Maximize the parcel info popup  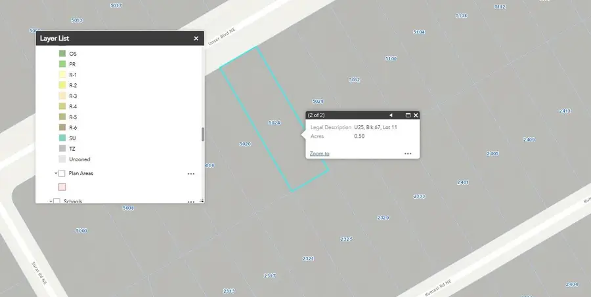pos(408,115)
